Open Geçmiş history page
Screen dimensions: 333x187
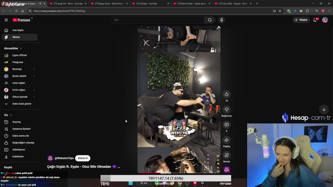[x=20, y=122]
